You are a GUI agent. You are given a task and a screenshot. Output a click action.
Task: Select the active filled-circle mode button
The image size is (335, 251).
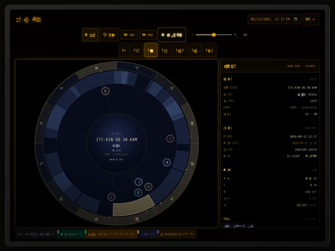tap(151, 50)
